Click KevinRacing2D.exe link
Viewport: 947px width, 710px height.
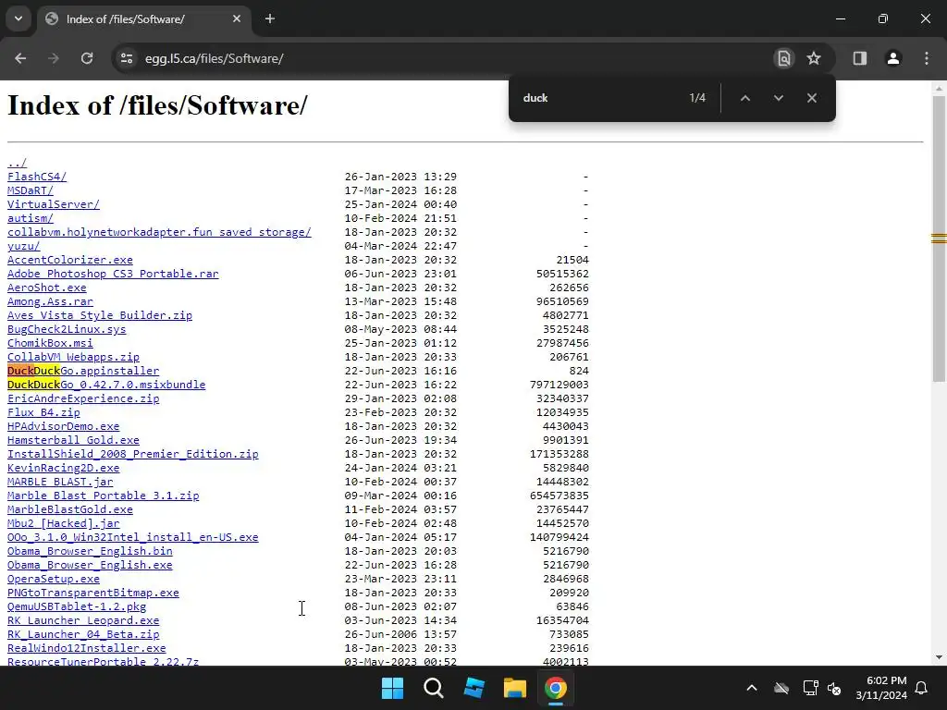coord(64,469)
